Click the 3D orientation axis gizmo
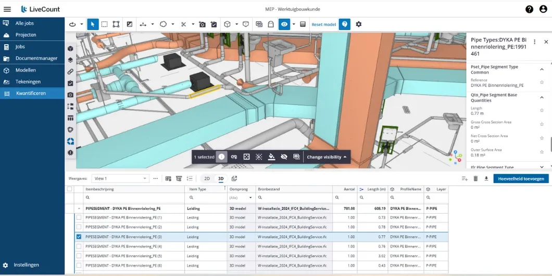Viewport: 552px width, 276px height. tap(456, 156)
